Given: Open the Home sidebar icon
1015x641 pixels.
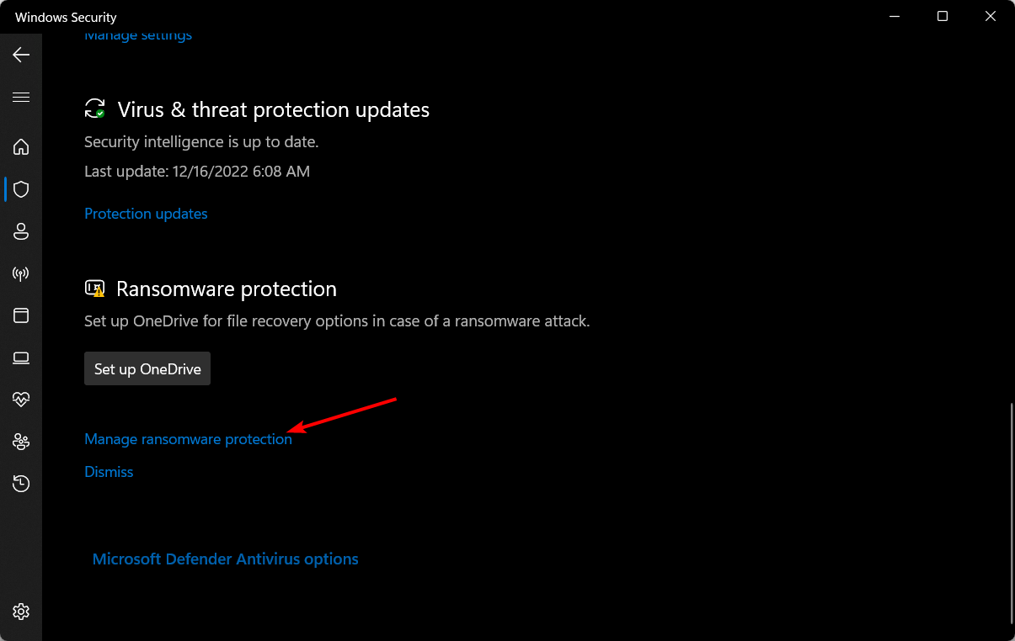Looking at the screenshot, I should point(21,147).
